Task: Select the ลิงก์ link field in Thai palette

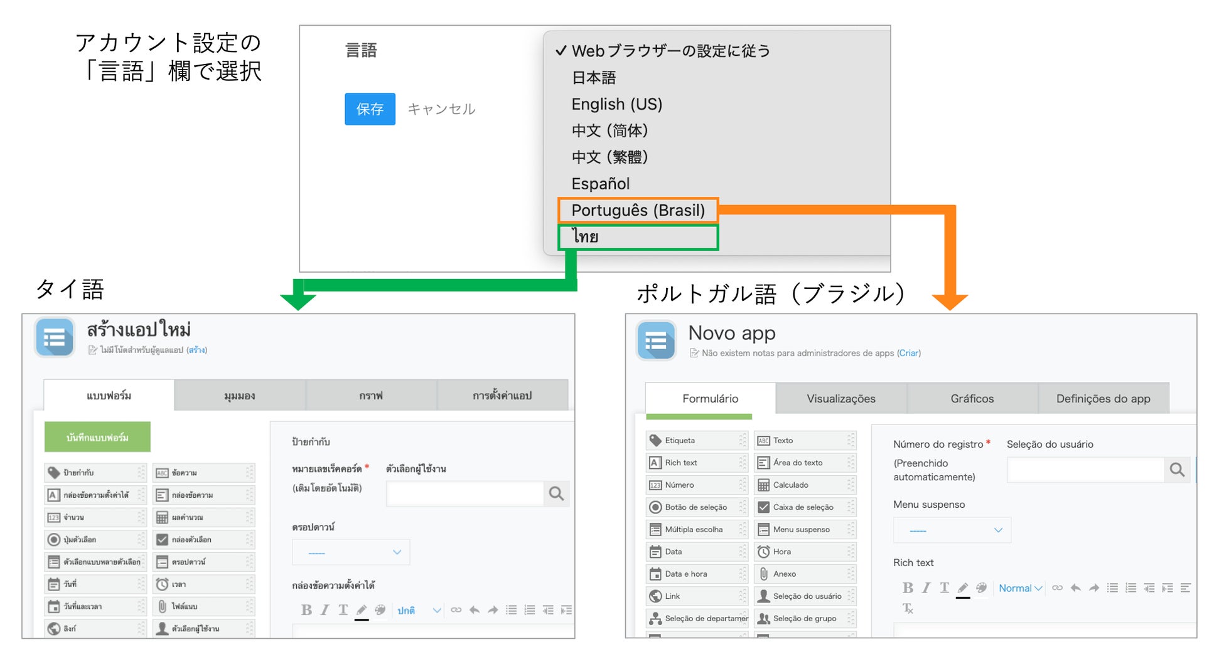Action: (x=95, y=628)
